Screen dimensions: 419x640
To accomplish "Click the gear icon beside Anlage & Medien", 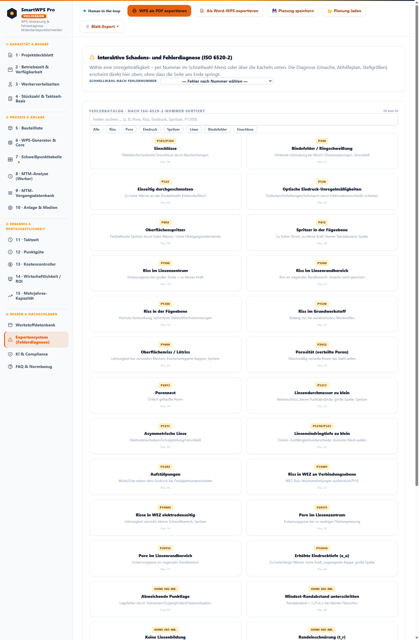I will pyautogui.click(x=10, y=207).
